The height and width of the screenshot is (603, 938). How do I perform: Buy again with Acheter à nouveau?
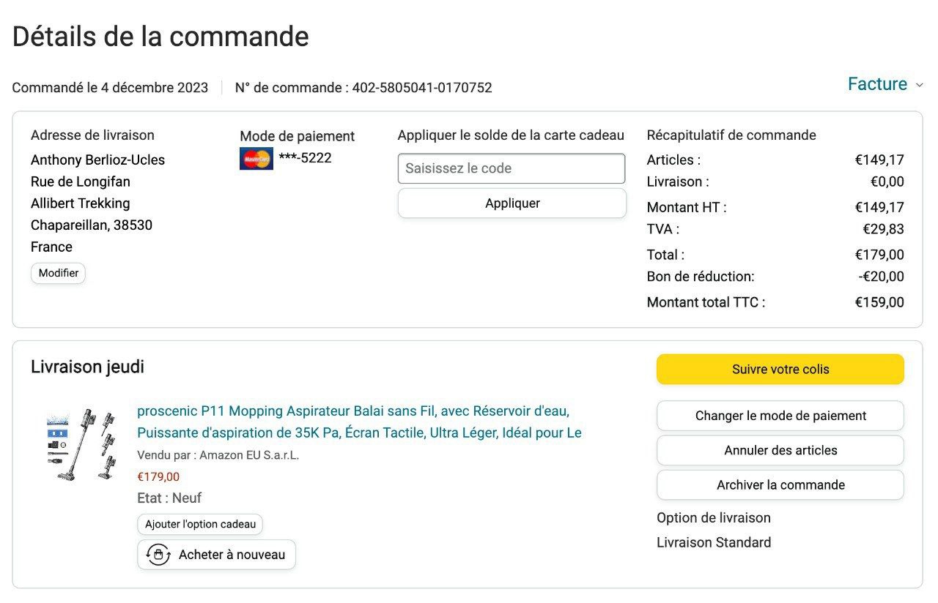click(232, 555)
